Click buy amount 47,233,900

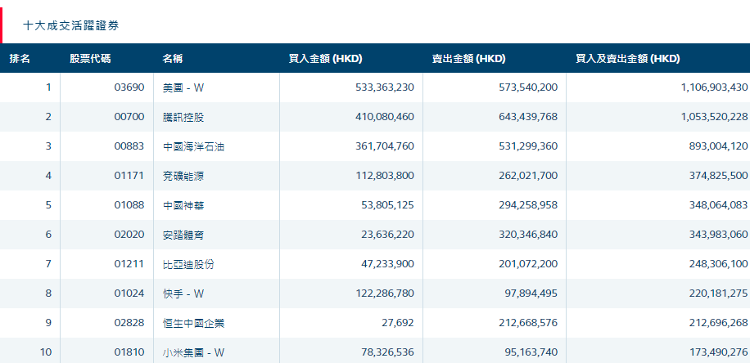(x=388, y=264)
